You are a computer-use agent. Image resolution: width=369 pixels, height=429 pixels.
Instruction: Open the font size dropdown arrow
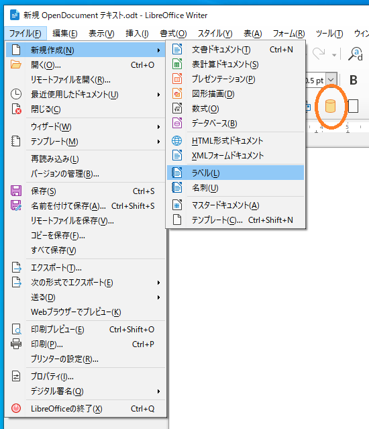coord(331,80)
